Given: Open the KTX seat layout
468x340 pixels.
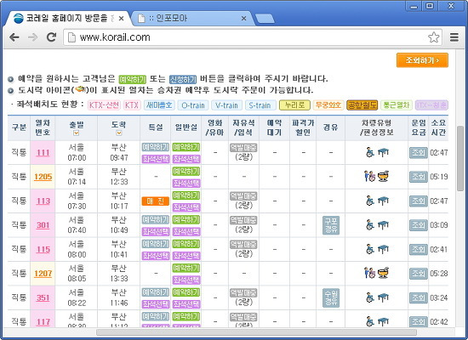Looking at the screenshot, I should coord(132,105).
